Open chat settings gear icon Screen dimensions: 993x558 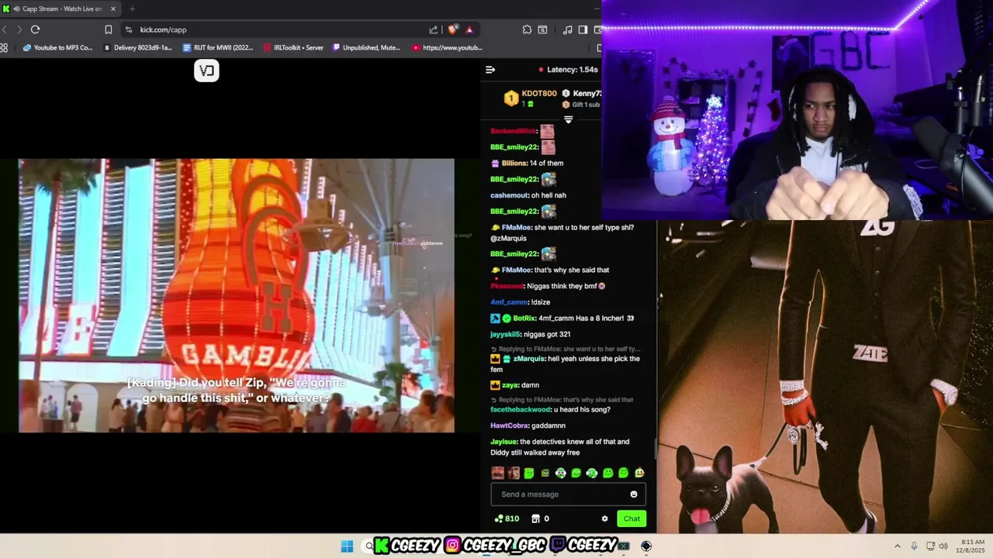click(x=604, y=518)
